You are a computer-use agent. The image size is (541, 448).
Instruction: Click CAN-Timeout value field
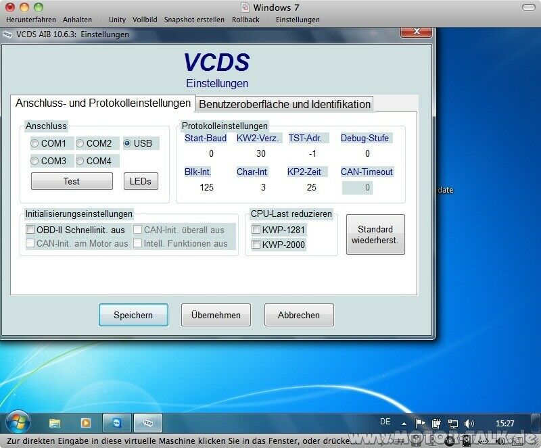point(357,188)
